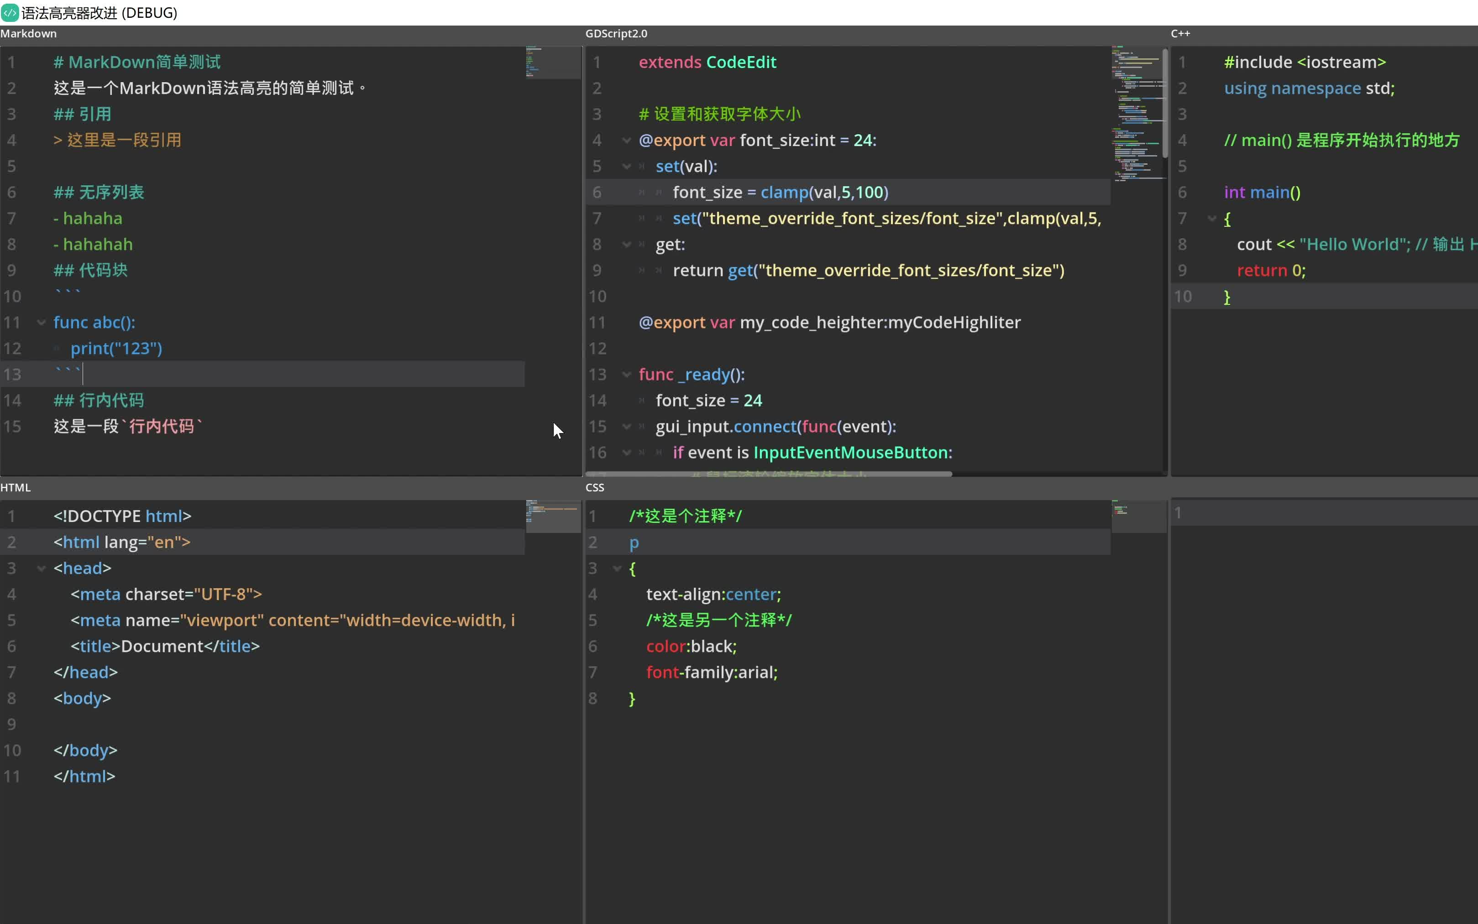Click the 'get:' line in GDScript
The width and height of the screenshot is (1478, 924).
(670, 245)
